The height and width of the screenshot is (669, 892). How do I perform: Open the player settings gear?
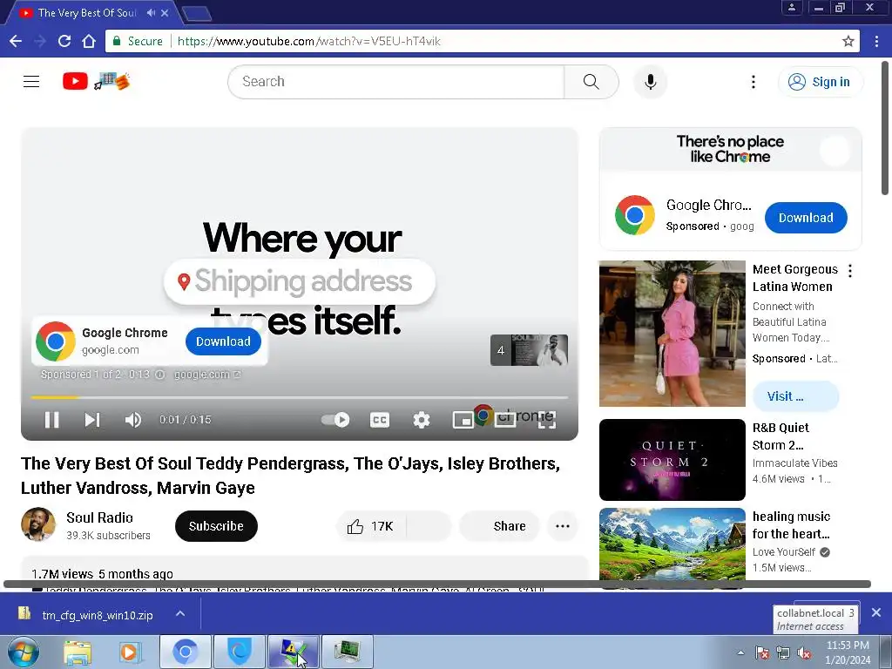click(421, 420)
